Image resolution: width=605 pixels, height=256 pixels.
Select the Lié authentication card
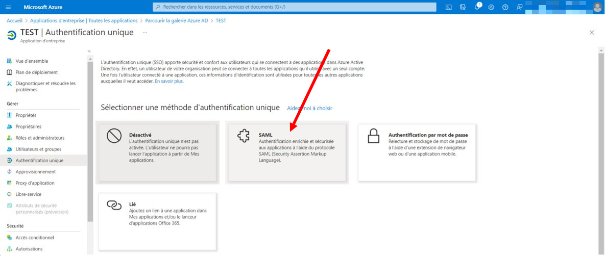tap(157, 221)
